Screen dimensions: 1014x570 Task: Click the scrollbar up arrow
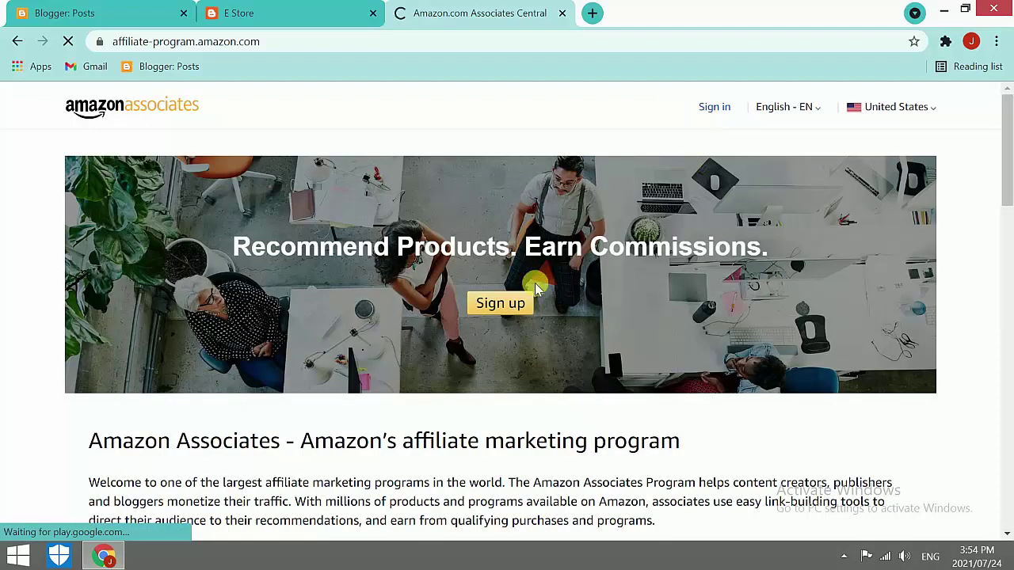coord(1008,88)
